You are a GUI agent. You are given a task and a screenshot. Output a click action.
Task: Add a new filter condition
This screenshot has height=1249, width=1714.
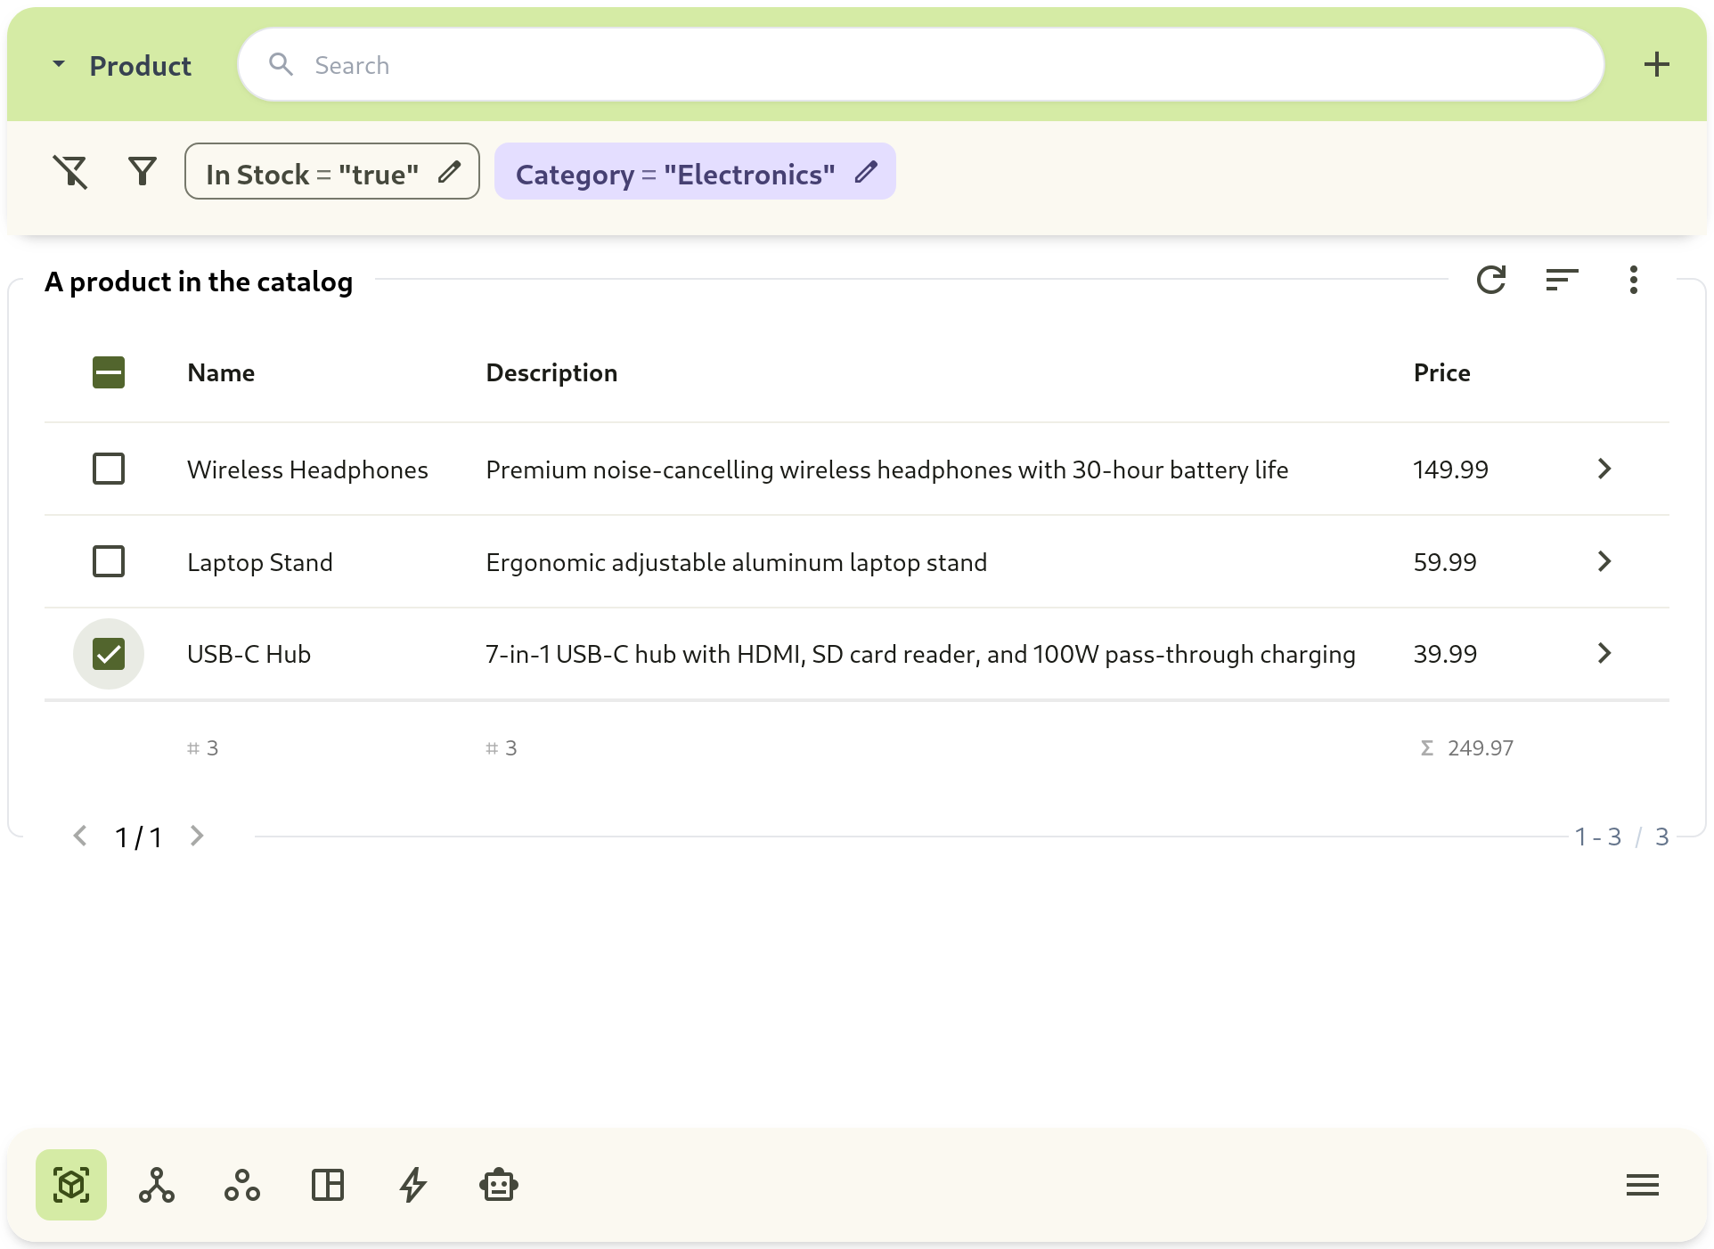[142, 171]
